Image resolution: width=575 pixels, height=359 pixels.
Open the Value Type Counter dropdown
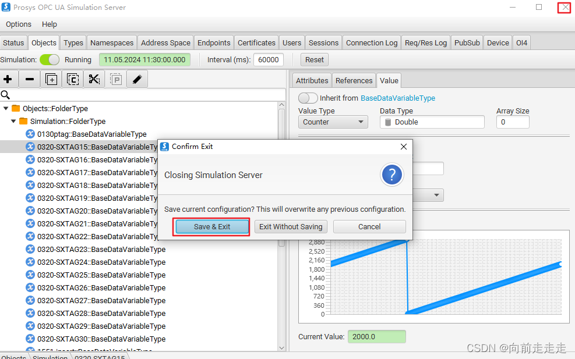(333, 122)
